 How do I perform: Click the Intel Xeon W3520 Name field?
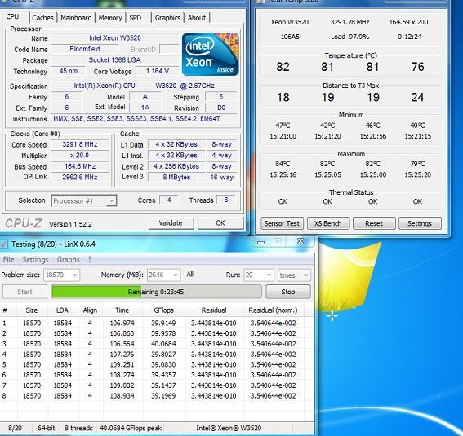115,38
